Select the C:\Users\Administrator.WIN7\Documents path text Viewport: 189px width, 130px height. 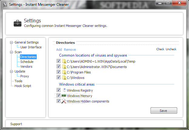(97, 67)
